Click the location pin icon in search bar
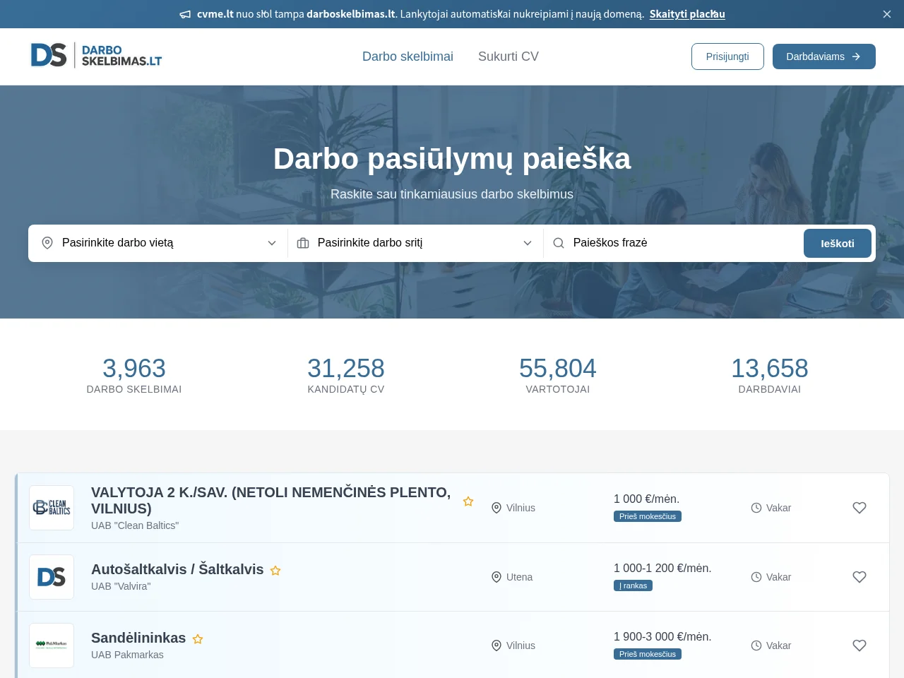Screen dimensions: 904x678 tap(47, 243)
